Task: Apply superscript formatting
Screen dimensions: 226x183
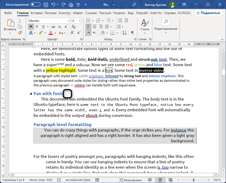Action: (x=66, y=26)
